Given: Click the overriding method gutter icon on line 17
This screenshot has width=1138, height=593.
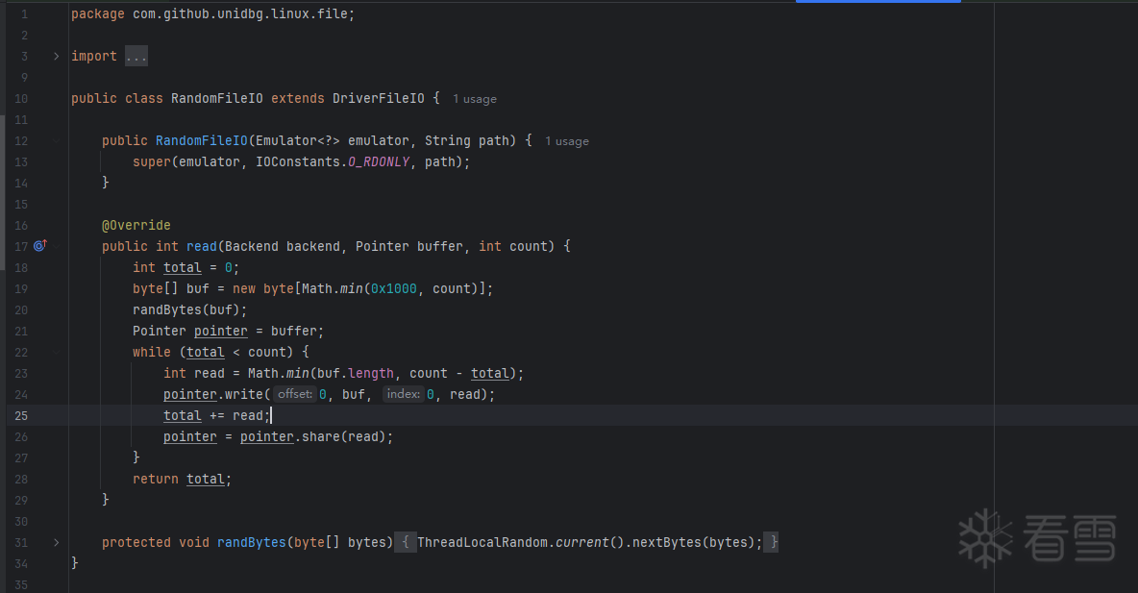Looking at the screenshot, I should pos(40,246).
